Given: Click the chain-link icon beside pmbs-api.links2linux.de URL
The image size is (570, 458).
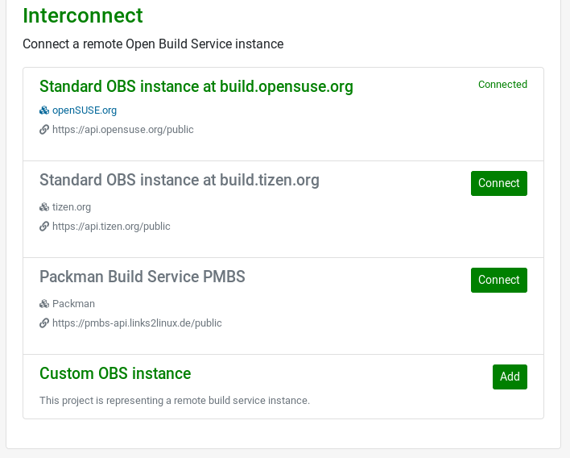Looking at the screenshot, I should (44, 323).
